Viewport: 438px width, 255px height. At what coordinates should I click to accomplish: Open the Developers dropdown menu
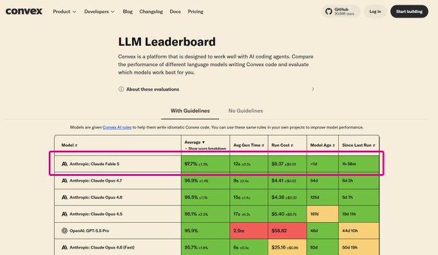[99, 12]
